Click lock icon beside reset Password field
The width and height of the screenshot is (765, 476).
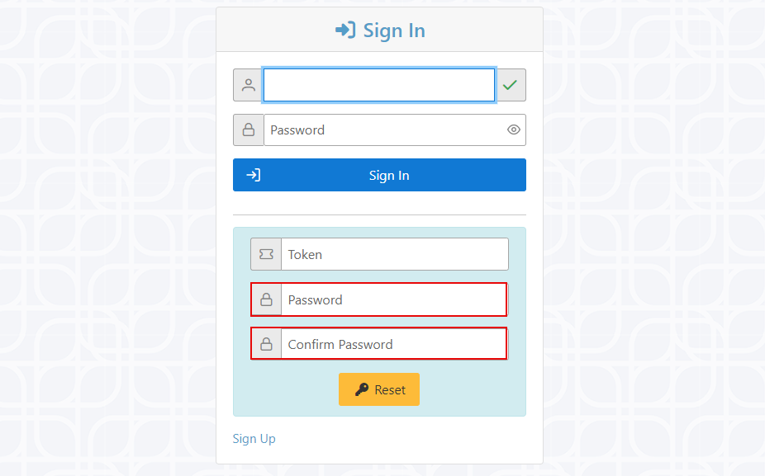(x=266, y=299)
